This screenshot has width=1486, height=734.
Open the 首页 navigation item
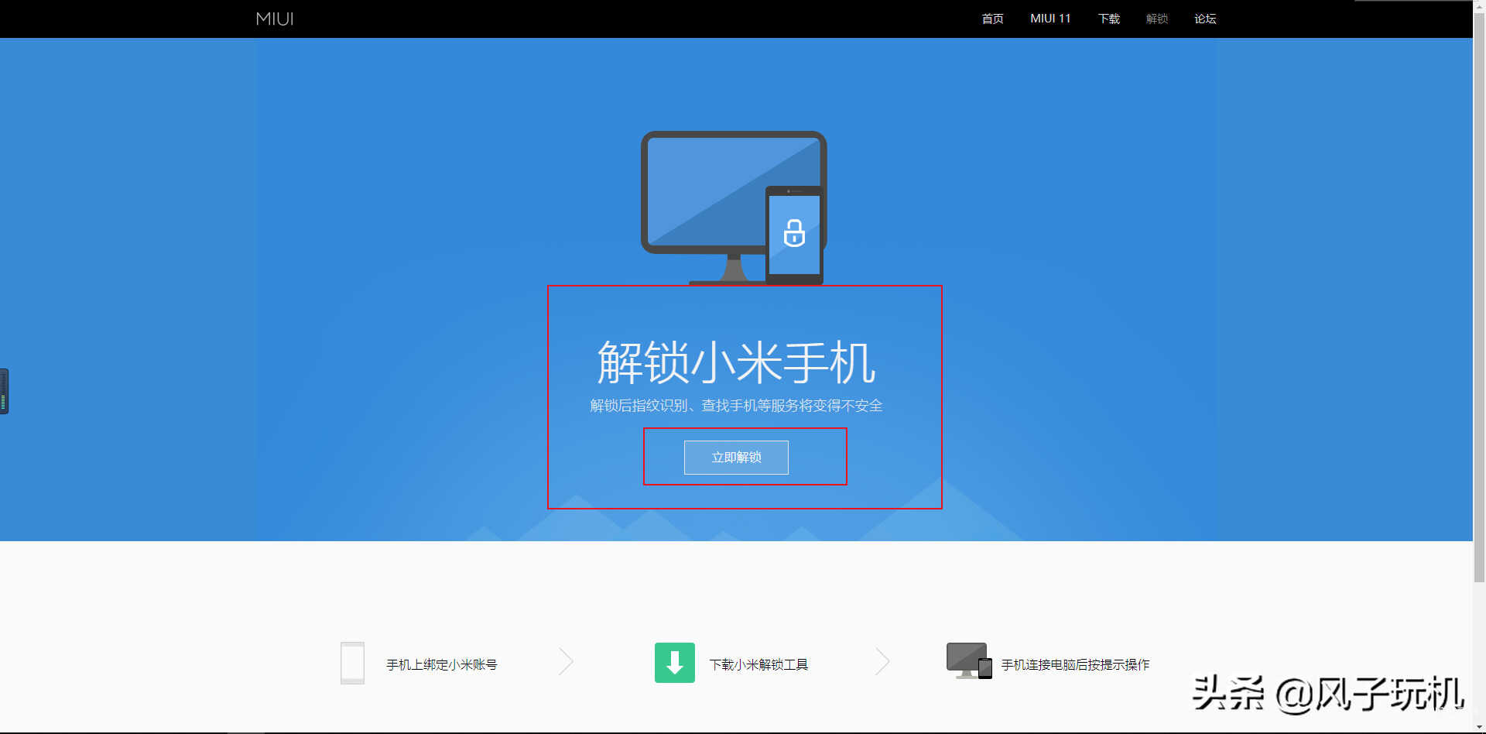pyautogui.click(x=992, y=19)
